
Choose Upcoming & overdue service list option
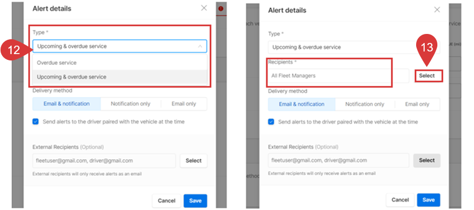(120, 77)
